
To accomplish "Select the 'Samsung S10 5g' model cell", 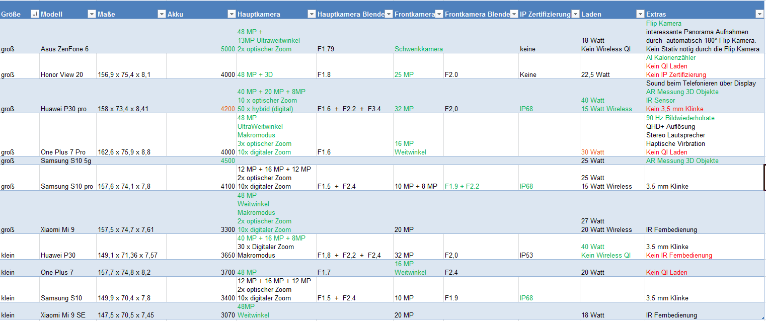I will 67,160.
